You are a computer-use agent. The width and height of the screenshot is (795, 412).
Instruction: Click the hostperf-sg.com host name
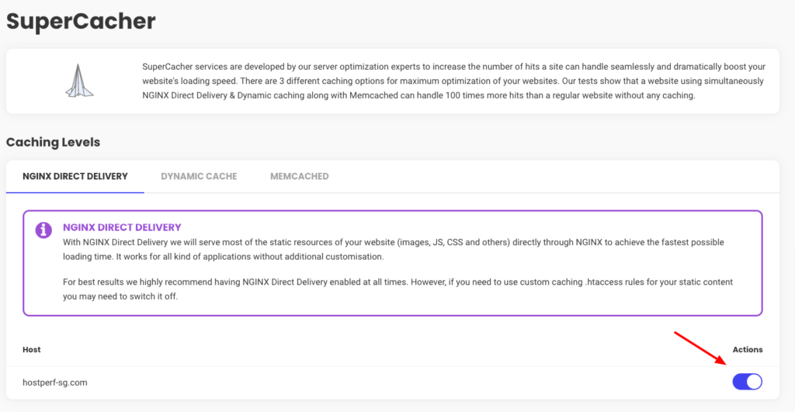(x=55, y=383)
